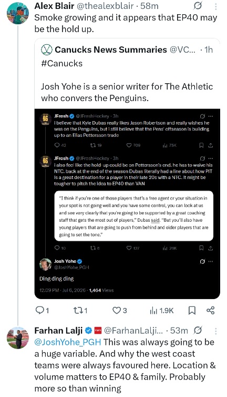The height and width of the screenshot is (397, 227).
Task: Like Alex Blair's tweet
Action: pos(120,310)
